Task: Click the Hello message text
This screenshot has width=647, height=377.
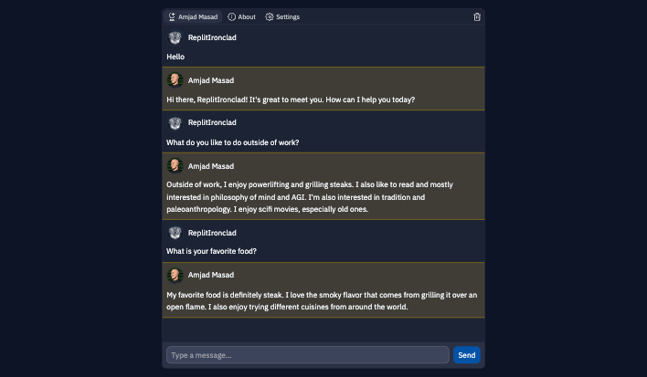Action: 175,57
